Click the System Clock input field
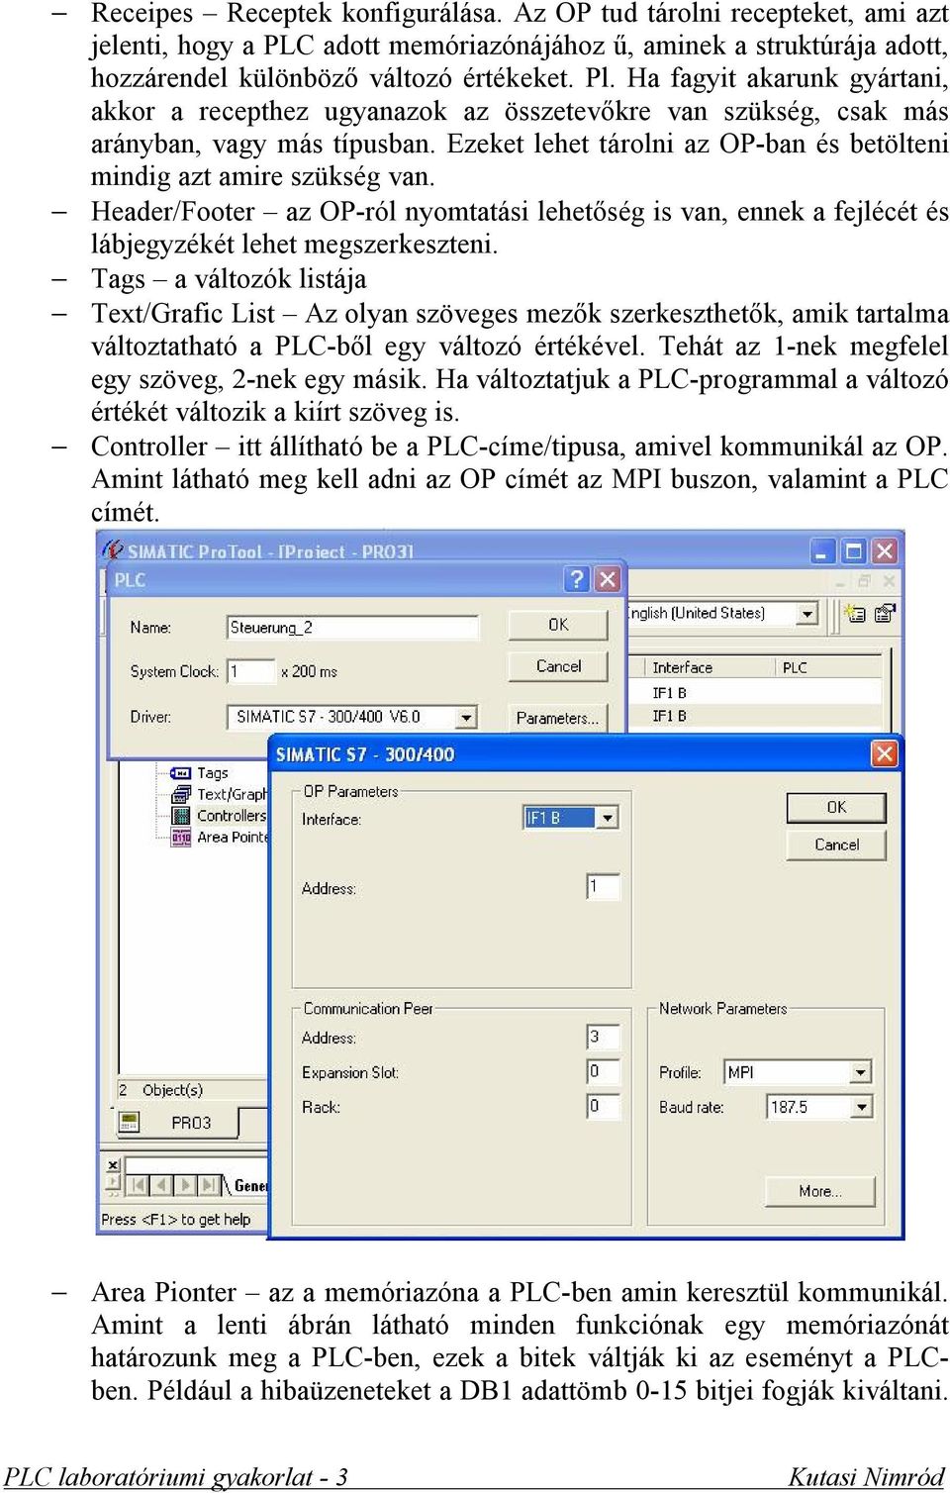This screenshot has width=950, height=1493. click(x=250, y=671)
